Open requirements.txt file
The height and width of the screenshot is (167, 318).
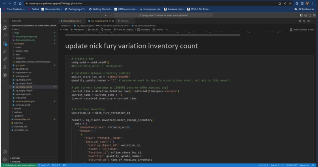[x=23, y=72]
